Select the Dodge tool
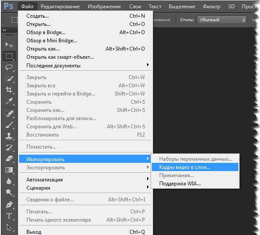This screenshot has height=235, width=260. click(9, 192)
